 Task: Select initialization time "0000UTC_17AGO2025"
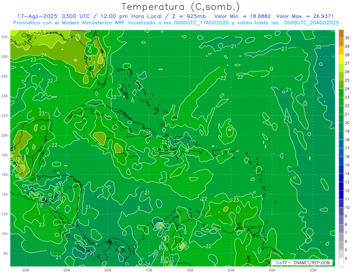click(201, 23)
